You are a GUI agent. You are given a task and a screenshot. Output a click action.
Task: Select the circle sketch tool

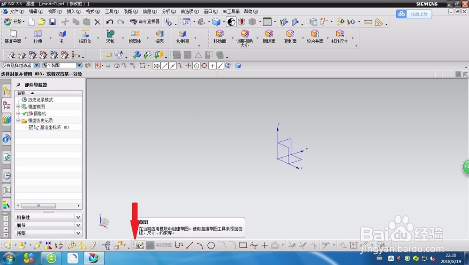[x=211, y=246]
